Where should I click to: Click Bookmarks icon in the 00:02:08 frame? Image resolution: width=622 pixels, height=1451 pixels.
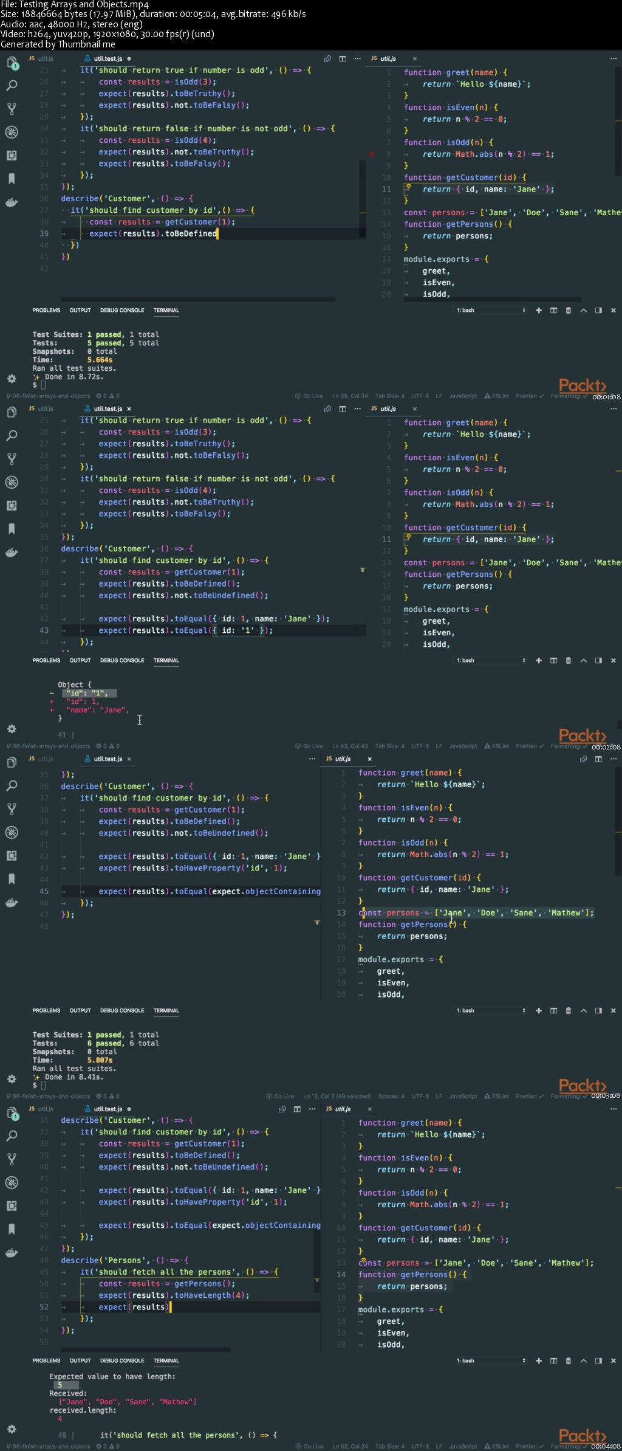coord(12,529)
